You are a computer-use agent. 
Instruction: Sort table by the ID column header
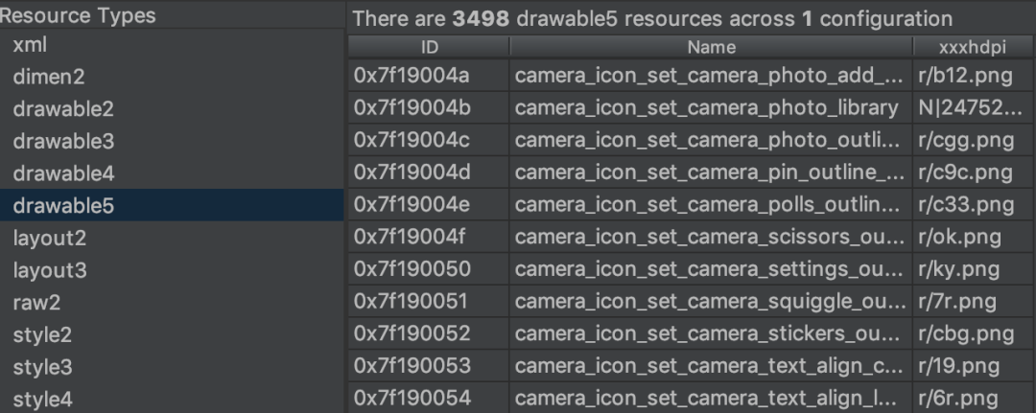coord(429,47)
